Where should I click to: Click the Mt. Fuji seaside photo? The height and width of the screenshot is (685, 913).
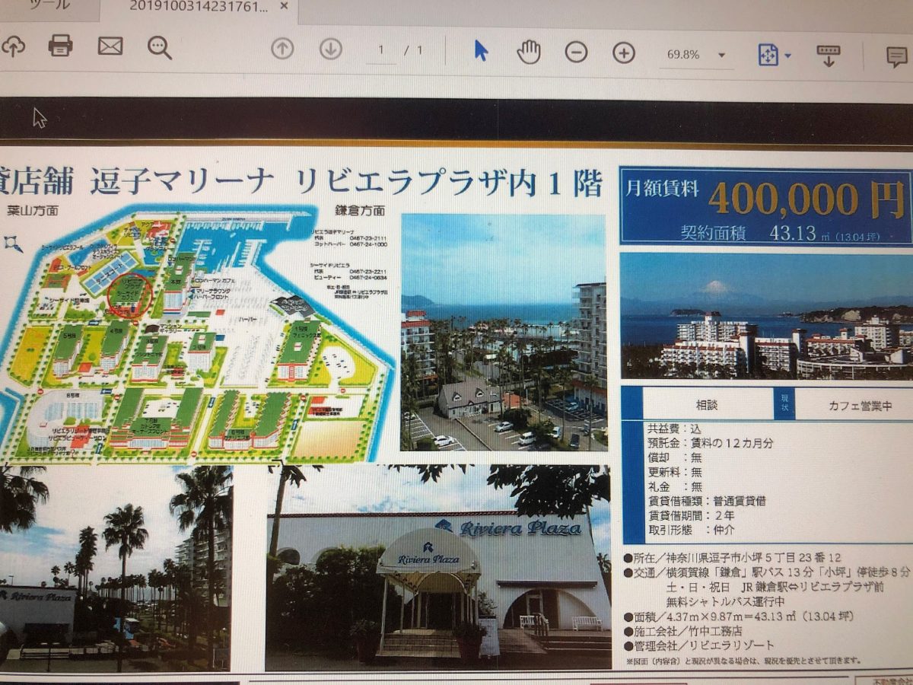coord(766,316)
